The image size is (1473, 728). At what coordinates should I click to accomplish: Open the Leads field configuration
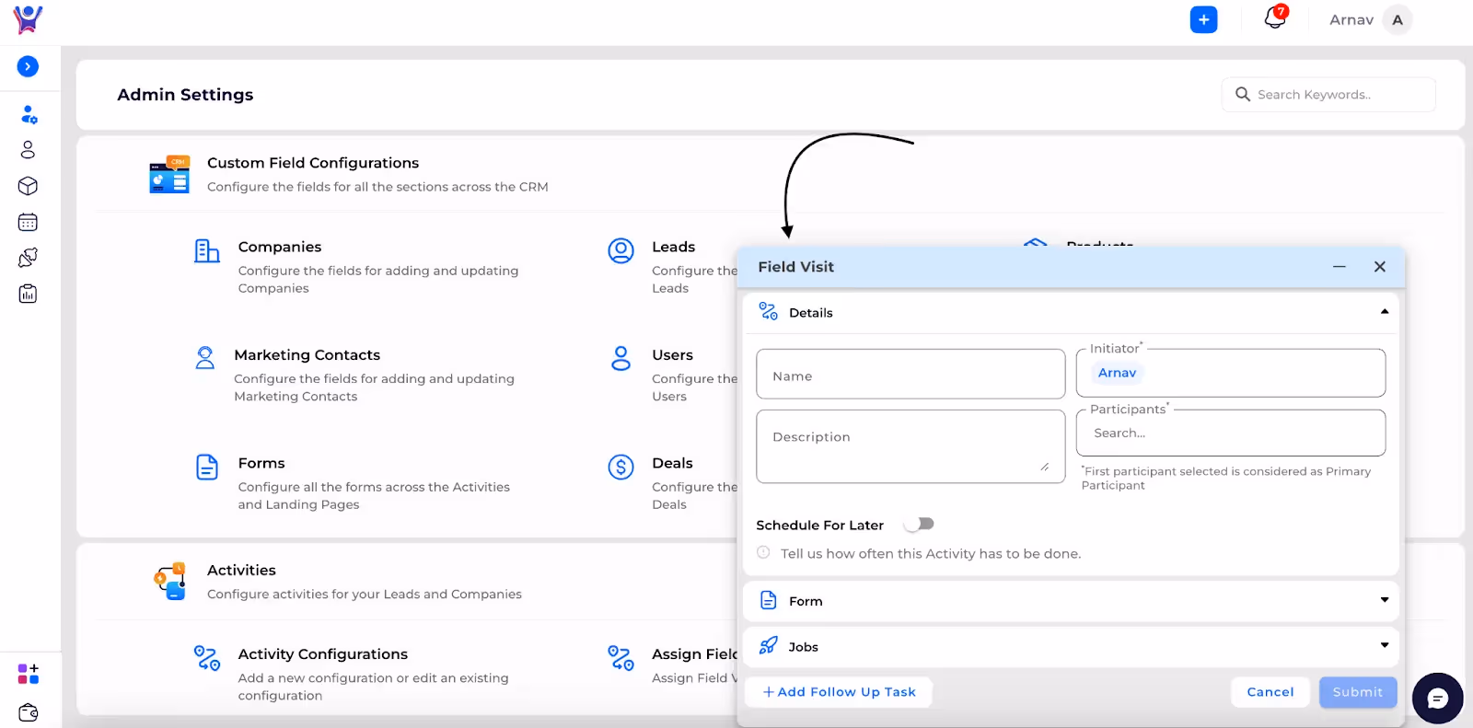674,247
